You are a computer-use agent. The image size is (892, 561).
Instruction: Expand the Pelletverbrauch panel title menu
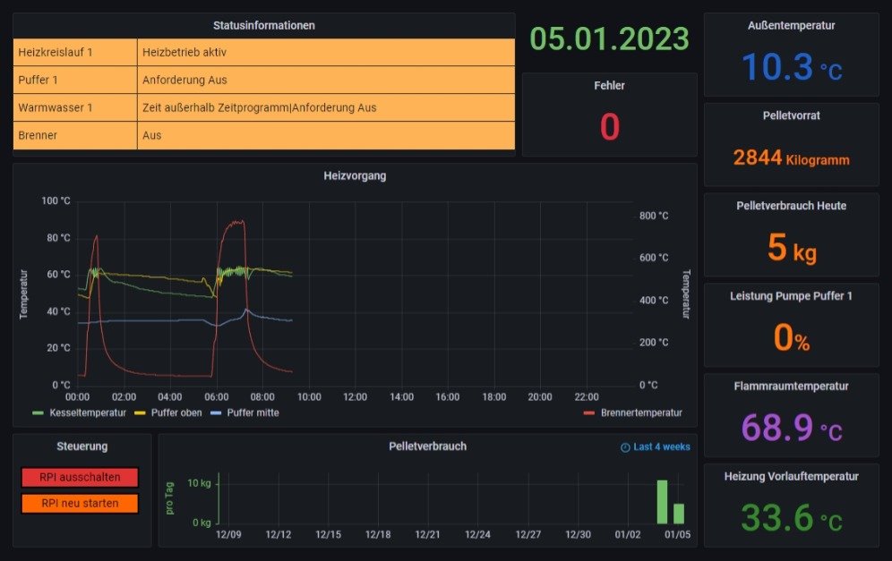(427, 446)
